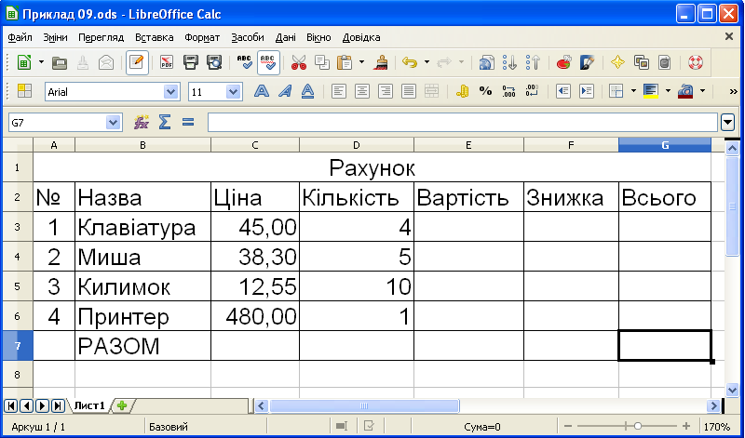Increase indent icon
This screenshot has height=438, width=745.
(587, 91)
